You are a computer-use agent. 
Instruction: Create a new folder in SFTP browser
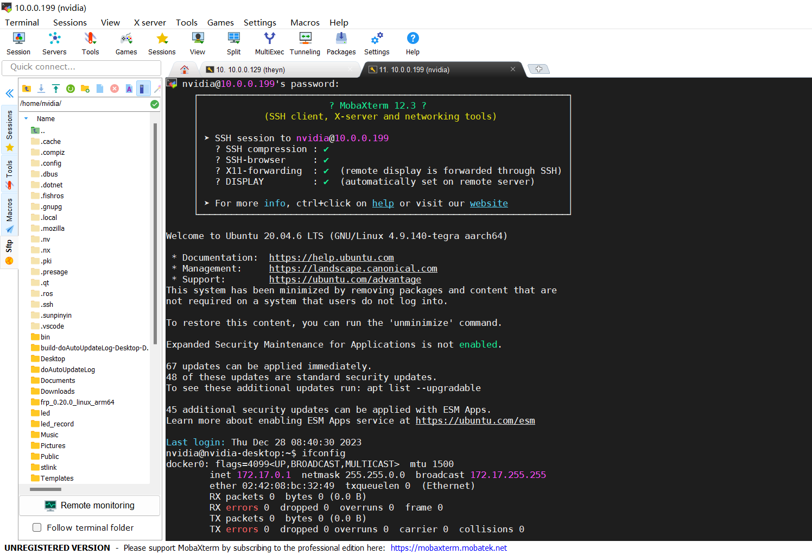[x=85, y=89]
